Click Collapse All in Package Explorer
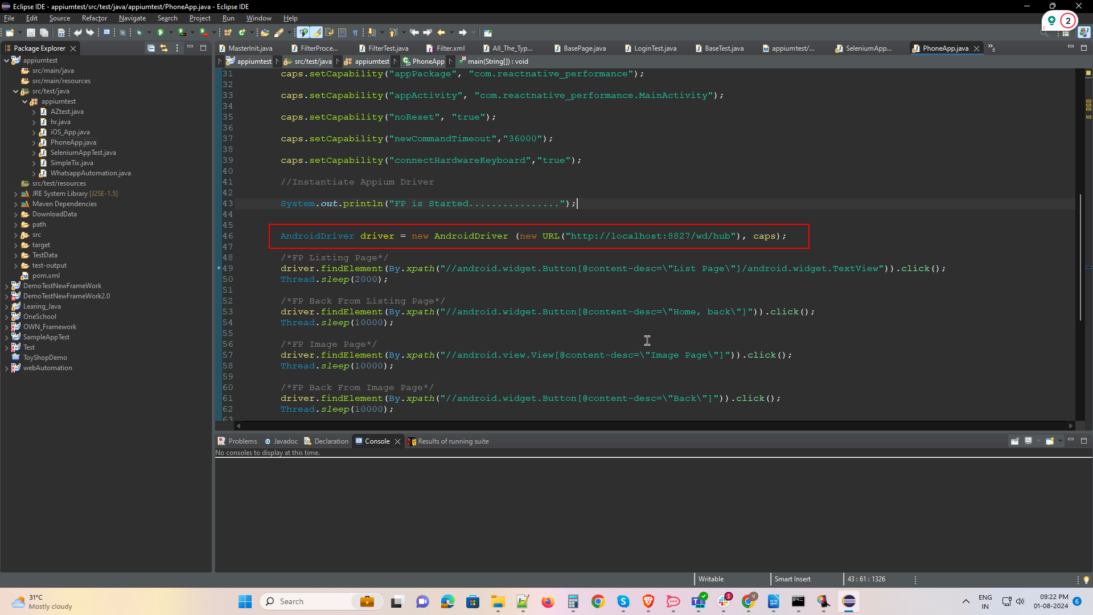Screen dimensions: 1093x615 tap(151, 48)
